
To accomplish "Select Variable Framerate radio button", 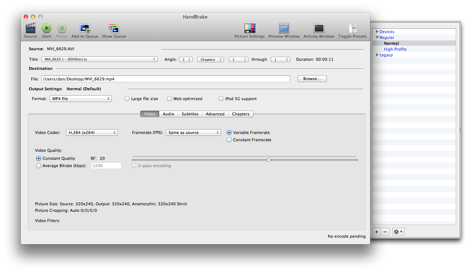I will (229, 132).
